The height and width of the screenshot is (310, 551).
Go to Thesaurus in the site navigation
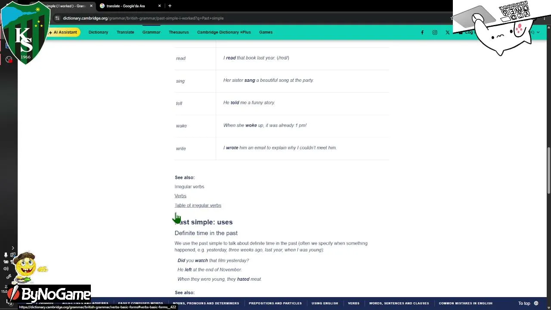[x=179, y=32]
